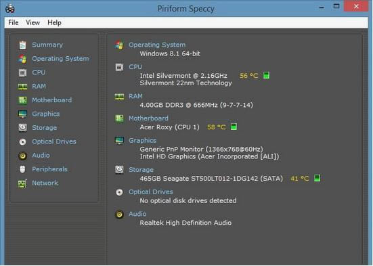Select the Optical Drives disc sidebar icon
The image size is (373, 266).
[x=22, y=142]
